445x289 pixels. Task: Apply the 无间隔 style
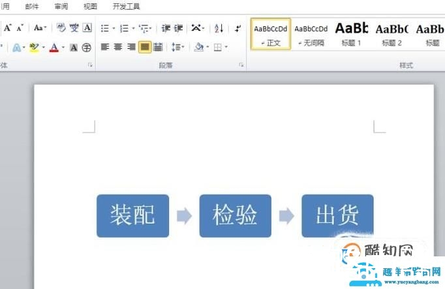[x=311, y=34]
